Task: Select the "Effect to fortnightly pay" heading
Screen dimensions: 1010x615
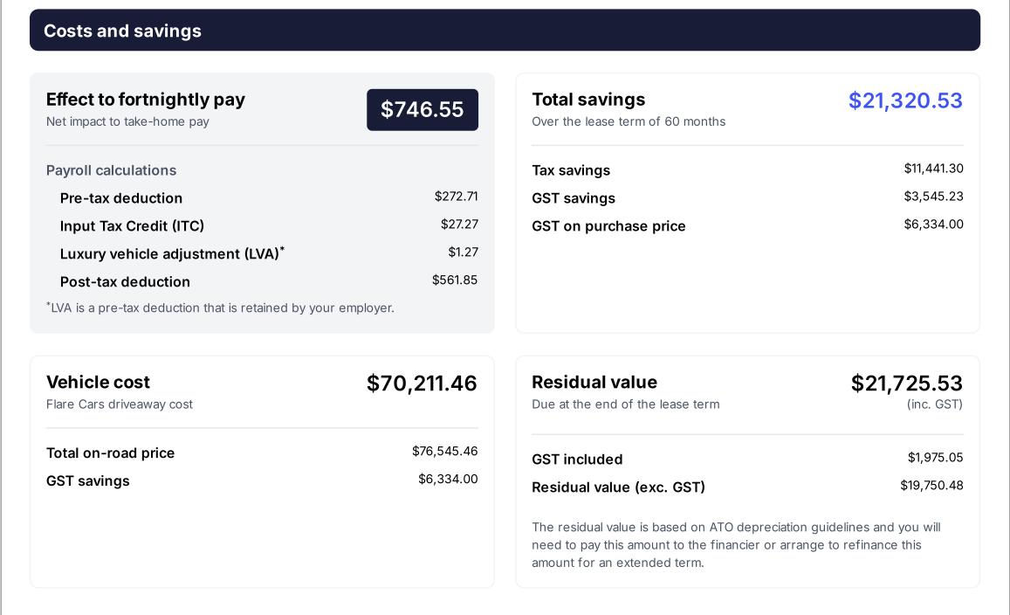Action: point(146,100)
